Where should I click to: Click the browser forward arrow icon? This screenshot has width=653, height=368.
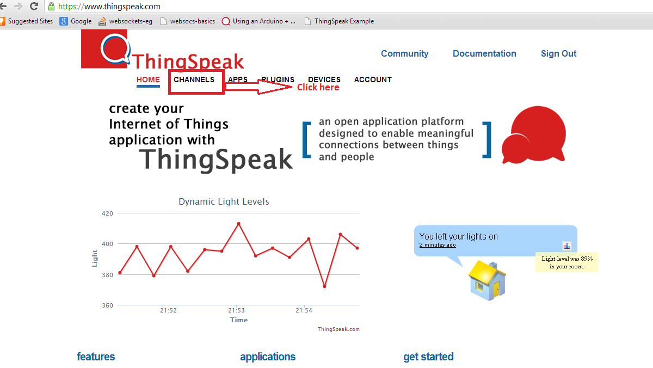[x=19, y=6]
